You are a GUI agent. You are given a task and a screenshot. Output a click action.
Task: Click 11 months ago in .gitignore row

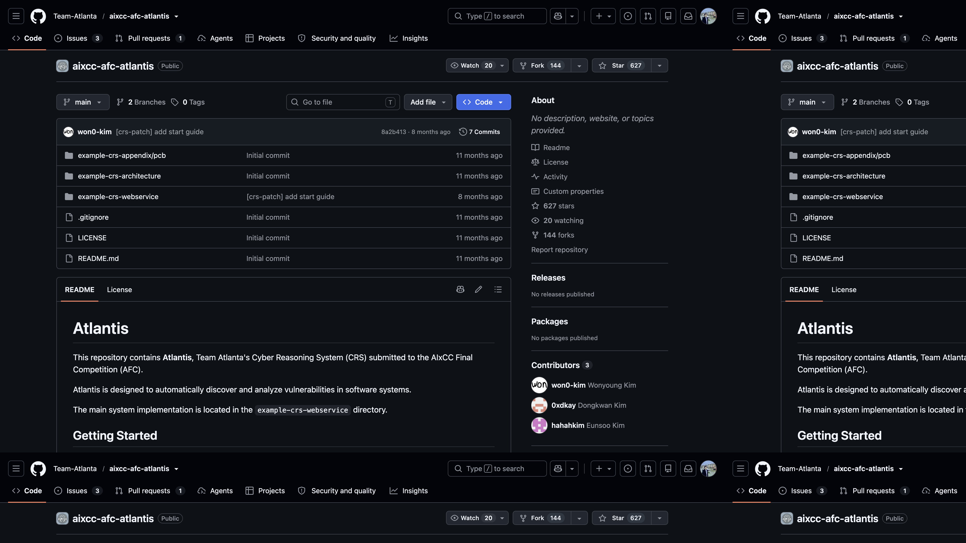point(479,217)
